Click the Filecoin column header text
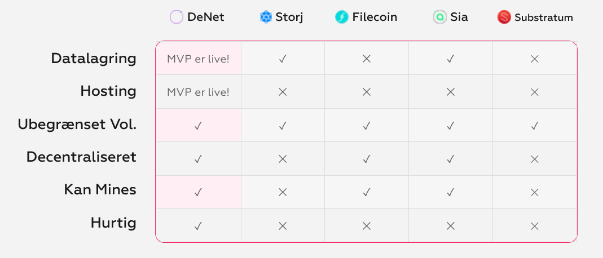The width and height of the screenshot is (603, 258). coord(375,17)
